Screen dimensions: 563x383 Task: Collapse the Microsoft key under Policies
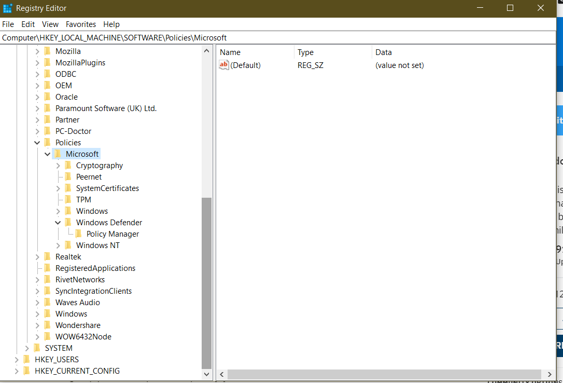47,154
